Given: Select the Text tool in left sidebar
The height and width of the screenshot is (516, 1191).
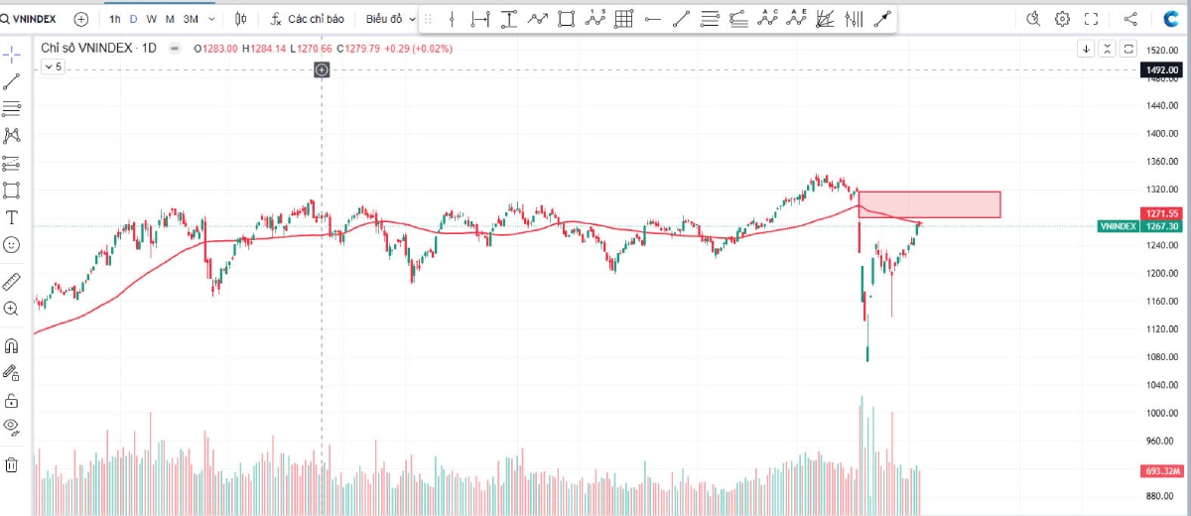Looking at the screenshot, I should coord(12,217).
